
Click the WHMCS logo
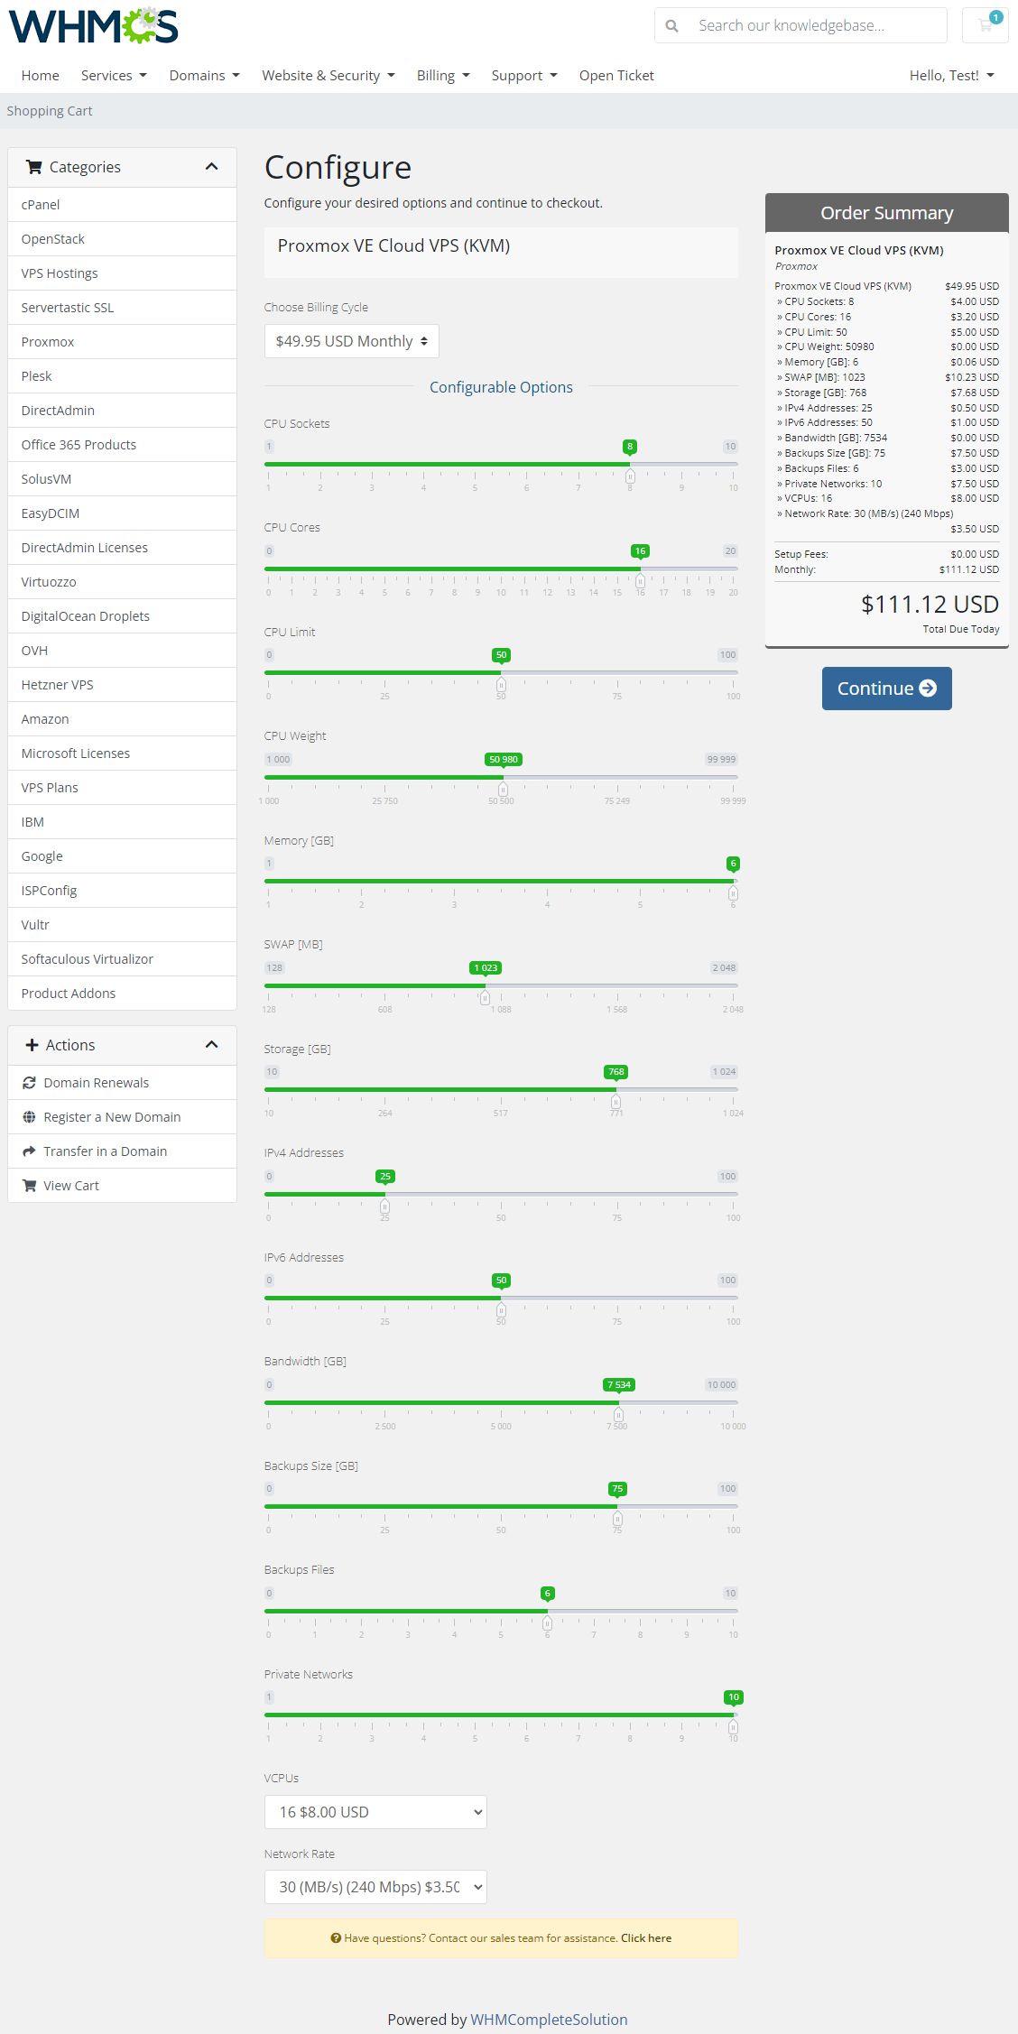(93, 26)
